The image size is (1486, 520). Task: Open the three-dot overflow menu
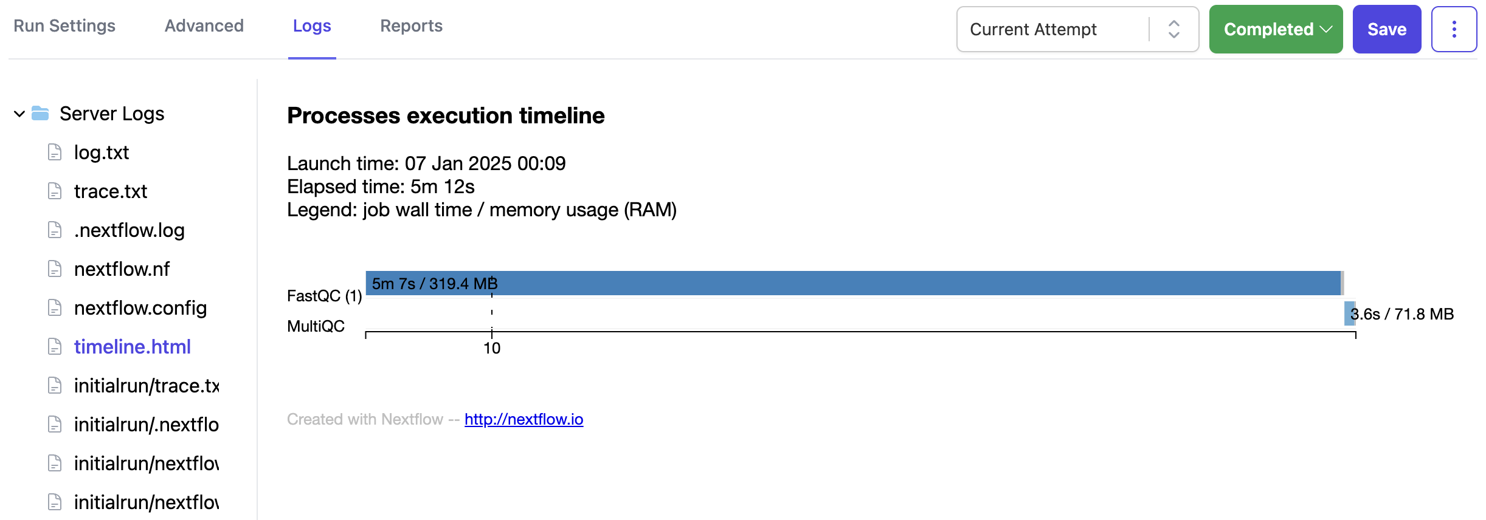point(1454,29)
